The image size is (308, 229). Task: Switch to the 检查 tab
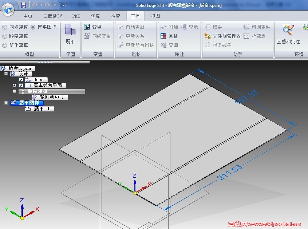click(x=115, y=16)
